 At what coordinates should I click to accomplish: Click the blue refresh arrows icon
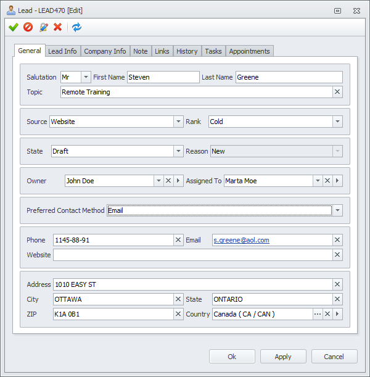point(76,27)
